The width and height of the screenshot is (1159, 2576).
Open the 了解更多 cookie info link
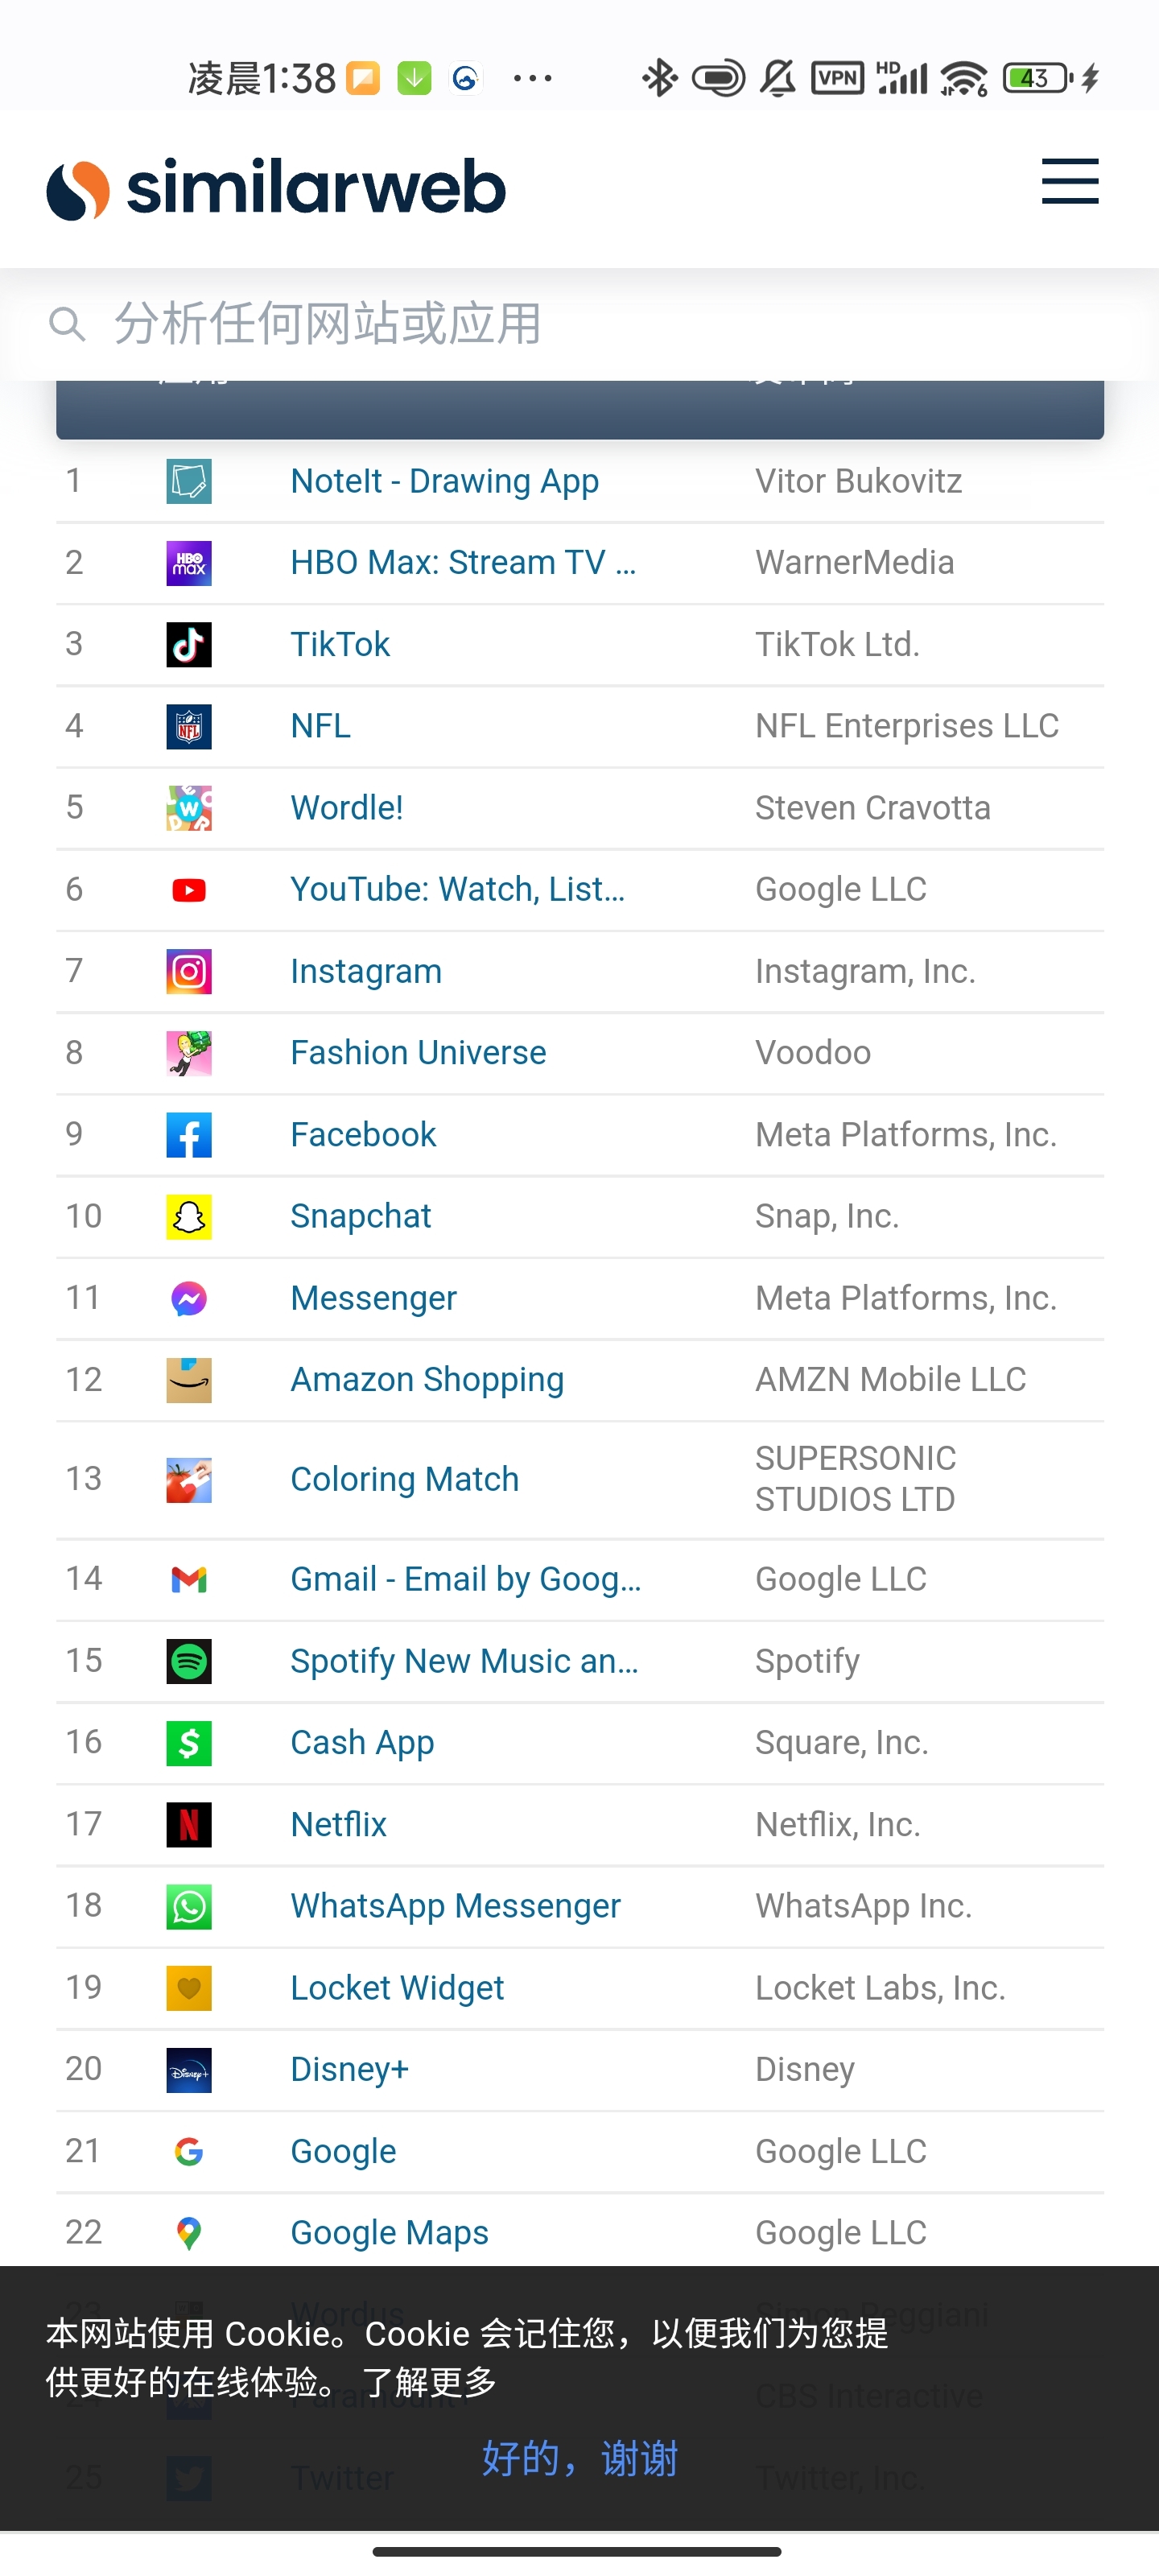pos(429,2382)
